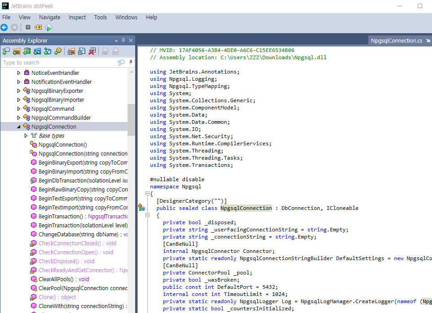Image resolution: width=432 pixels, height=313 pixels.
Task: Click the Assembly Explorer vertical scrollbar thumb
Action: (131, 120)
